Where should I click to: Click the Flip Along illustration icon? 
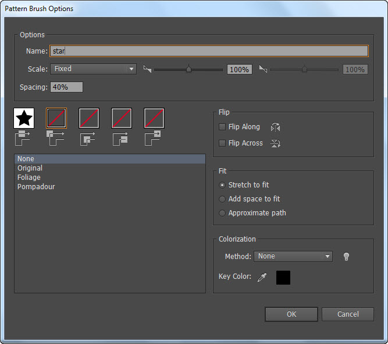(x=275, y=127)
